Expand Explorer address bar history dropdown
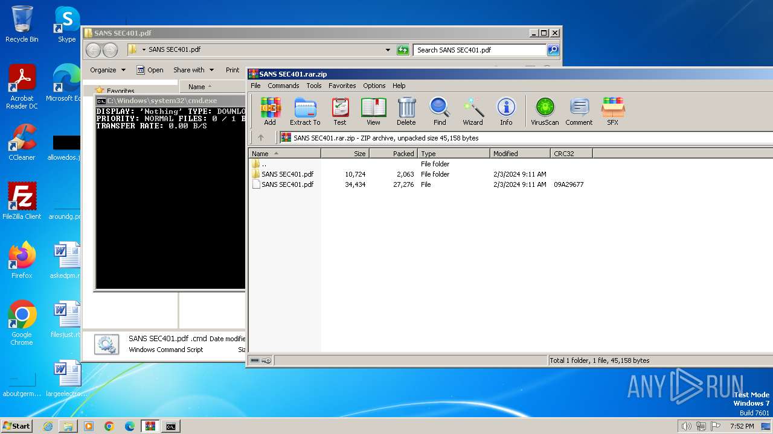This screenshot has width=773, height=434. pos(388,50)
